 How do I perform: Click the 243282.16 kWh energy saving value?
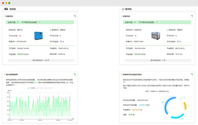(23, 48)
